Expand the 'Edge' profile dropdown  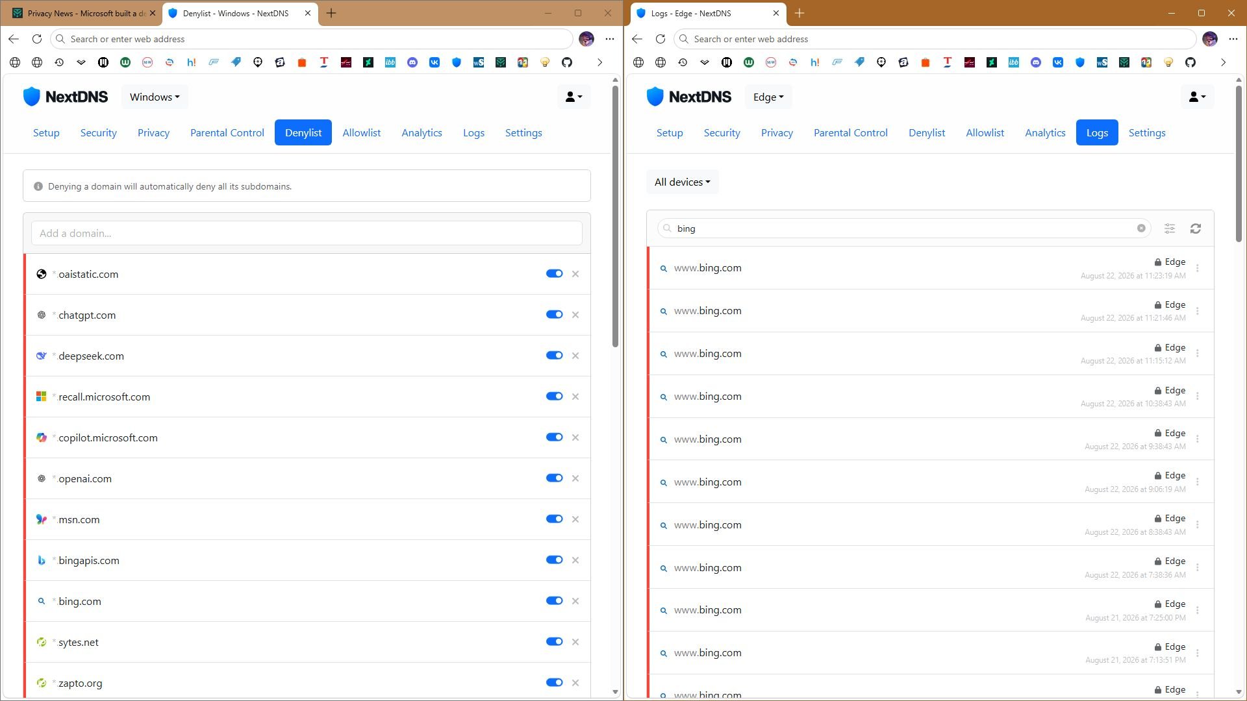pyautogui.click(x=768, y=97)
